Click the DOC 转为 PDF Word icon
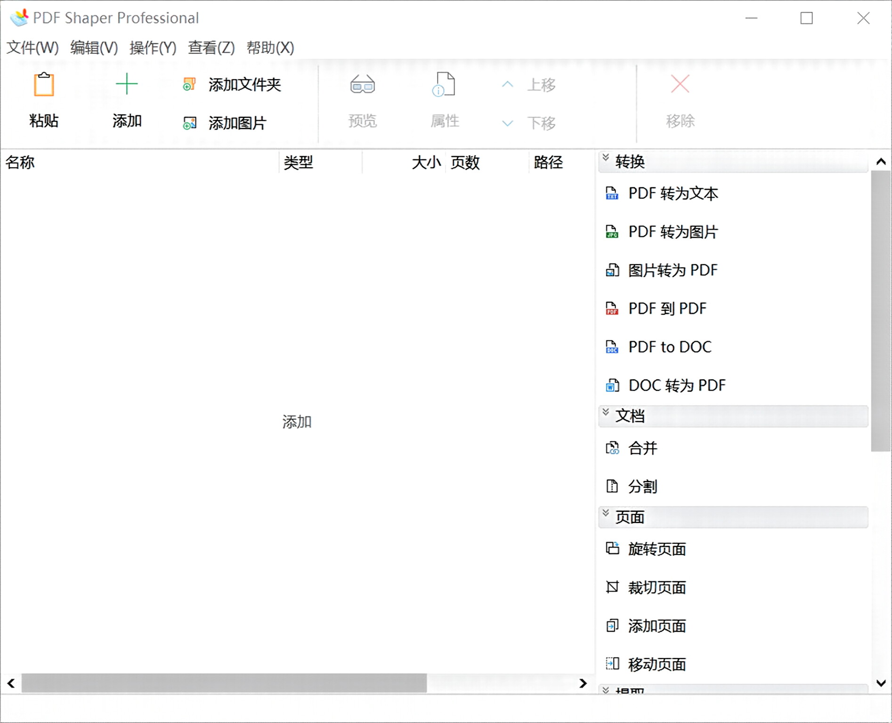 [x=612, y=386]
